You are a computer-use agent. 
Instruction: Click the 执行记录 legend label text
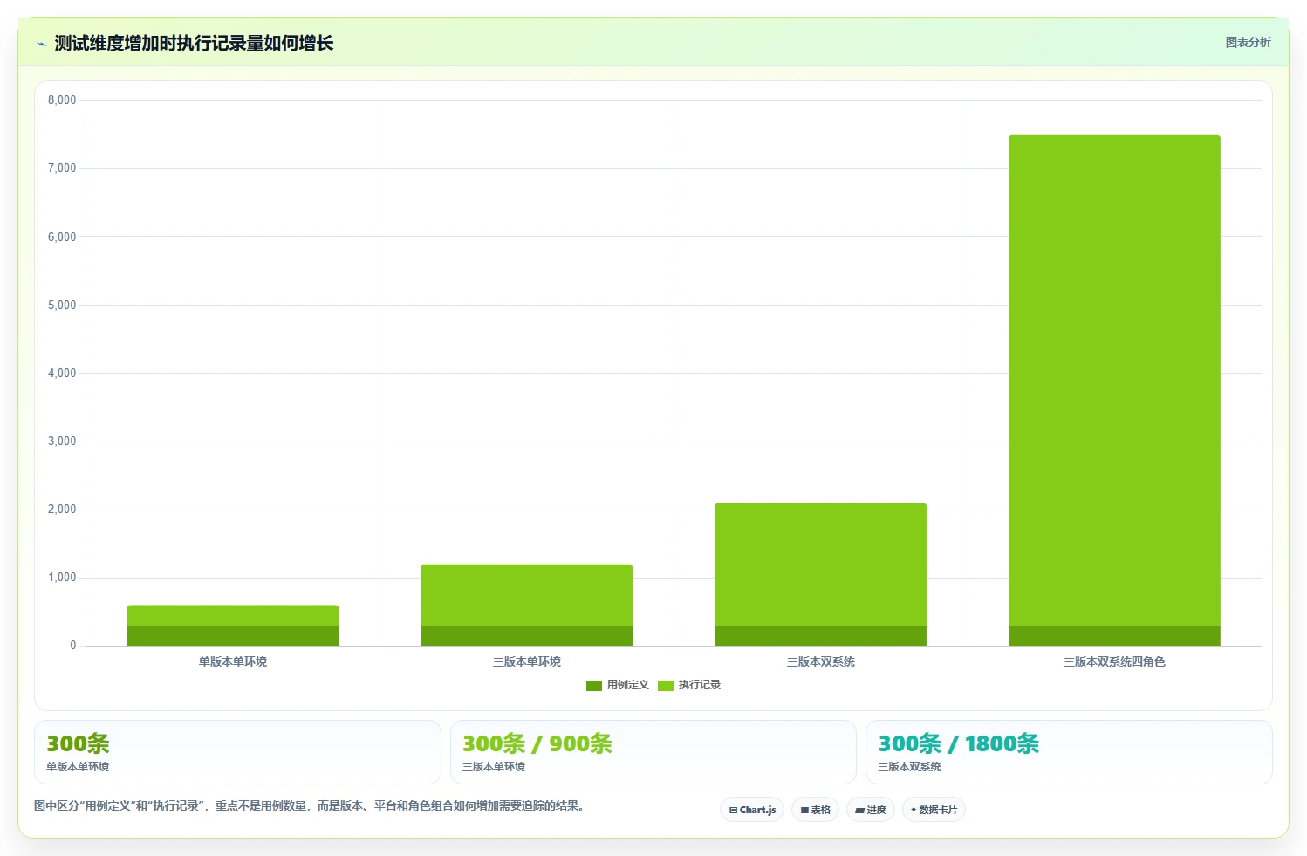pos(700,685)
